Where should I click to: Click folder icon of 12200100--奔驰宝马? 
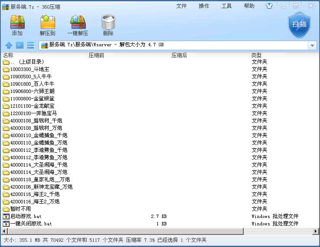tap(6, 113)
